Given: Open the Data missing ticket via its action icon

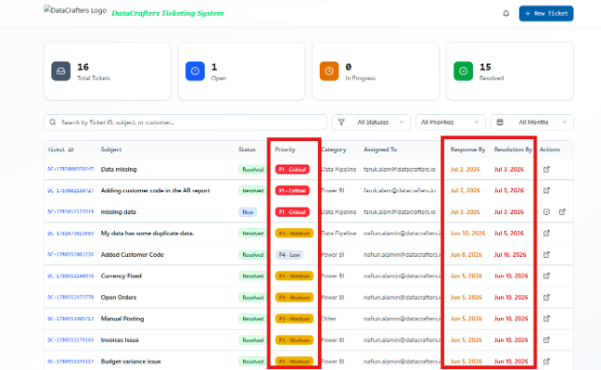Looking at the screenshot, I should (546, 169).
